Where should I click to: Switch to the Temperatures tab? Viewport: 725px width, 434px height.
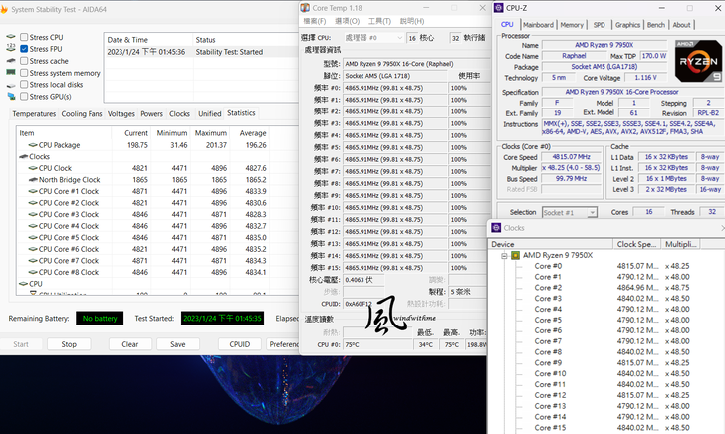coord(34,113)
